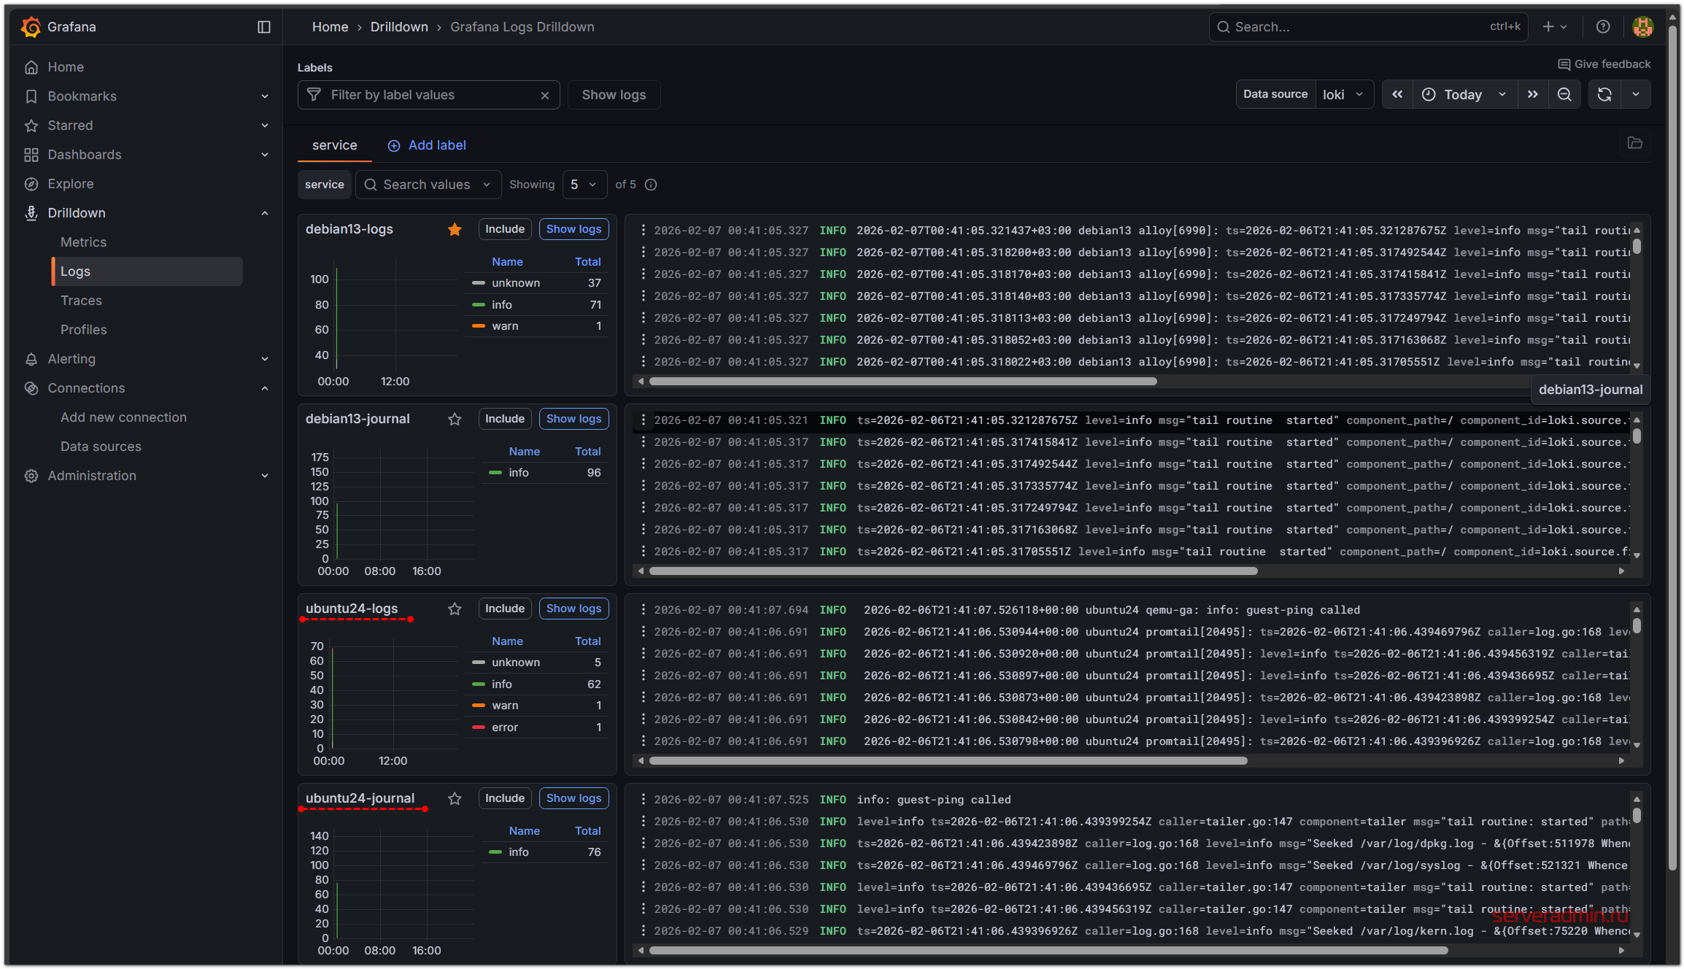
Task: Open the help question mark icon
Action: coord(1603,27)
